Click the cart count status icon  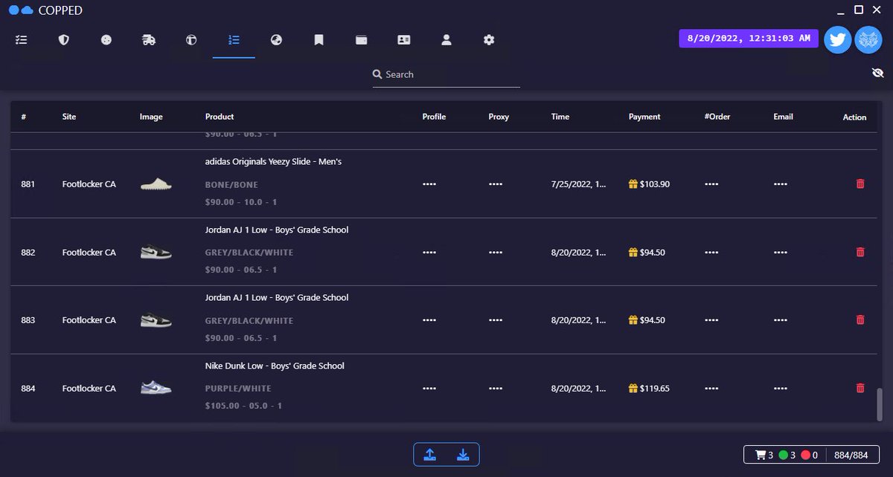click(x=760, y=455)
